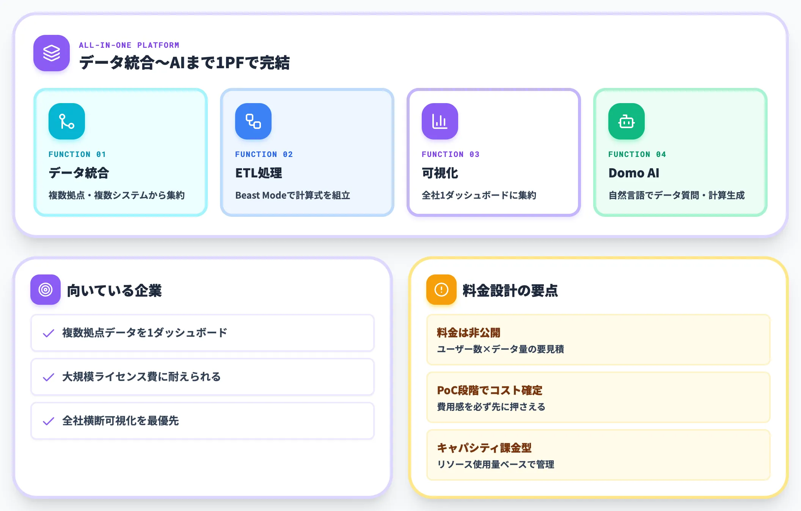Click the FUNCTION 01 label
This screenshot has width=801, height=511.
pos(77,154)
